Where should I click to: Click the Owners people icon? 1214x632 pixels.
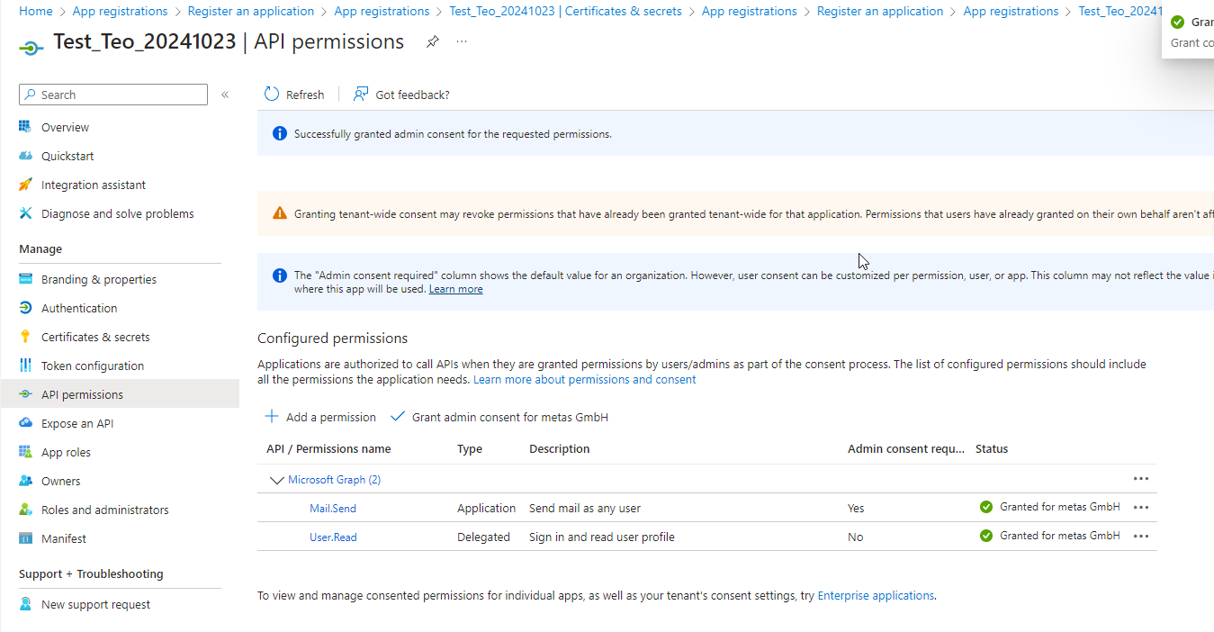[25, 481]
